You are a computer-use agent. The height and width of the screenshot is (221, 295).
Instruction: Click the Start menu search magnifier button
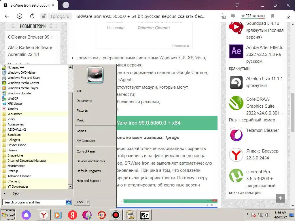[69, 202]
